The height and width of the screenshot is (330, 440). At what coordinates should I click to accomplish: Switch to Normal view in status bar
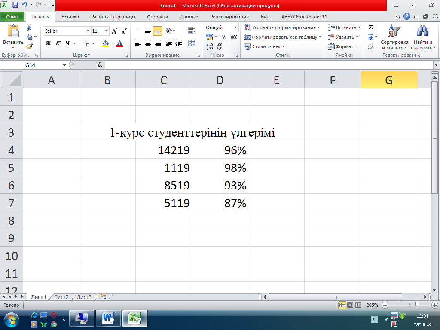pos(342,305)
